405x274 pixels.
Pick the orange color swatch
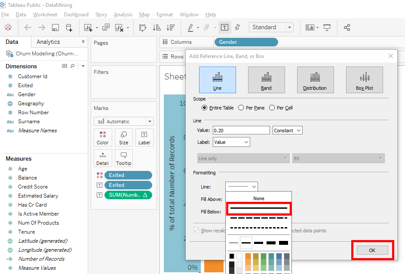249,256
